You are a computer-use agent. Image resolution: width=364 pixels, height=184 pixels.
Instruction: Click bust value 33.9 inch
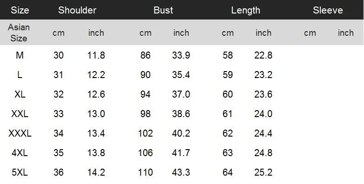(181, 55)
